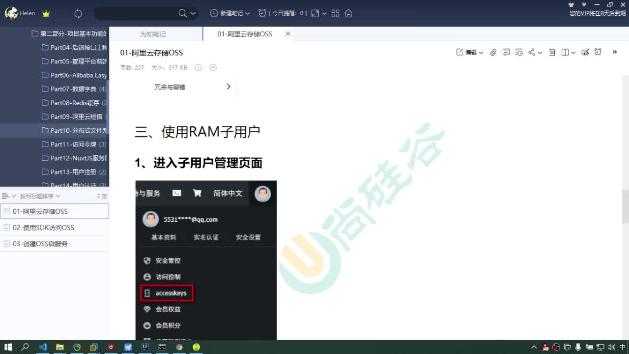Open note 02-使用SDK访问OSS
The image size is (629, 354).
click(x=55, y=228)
